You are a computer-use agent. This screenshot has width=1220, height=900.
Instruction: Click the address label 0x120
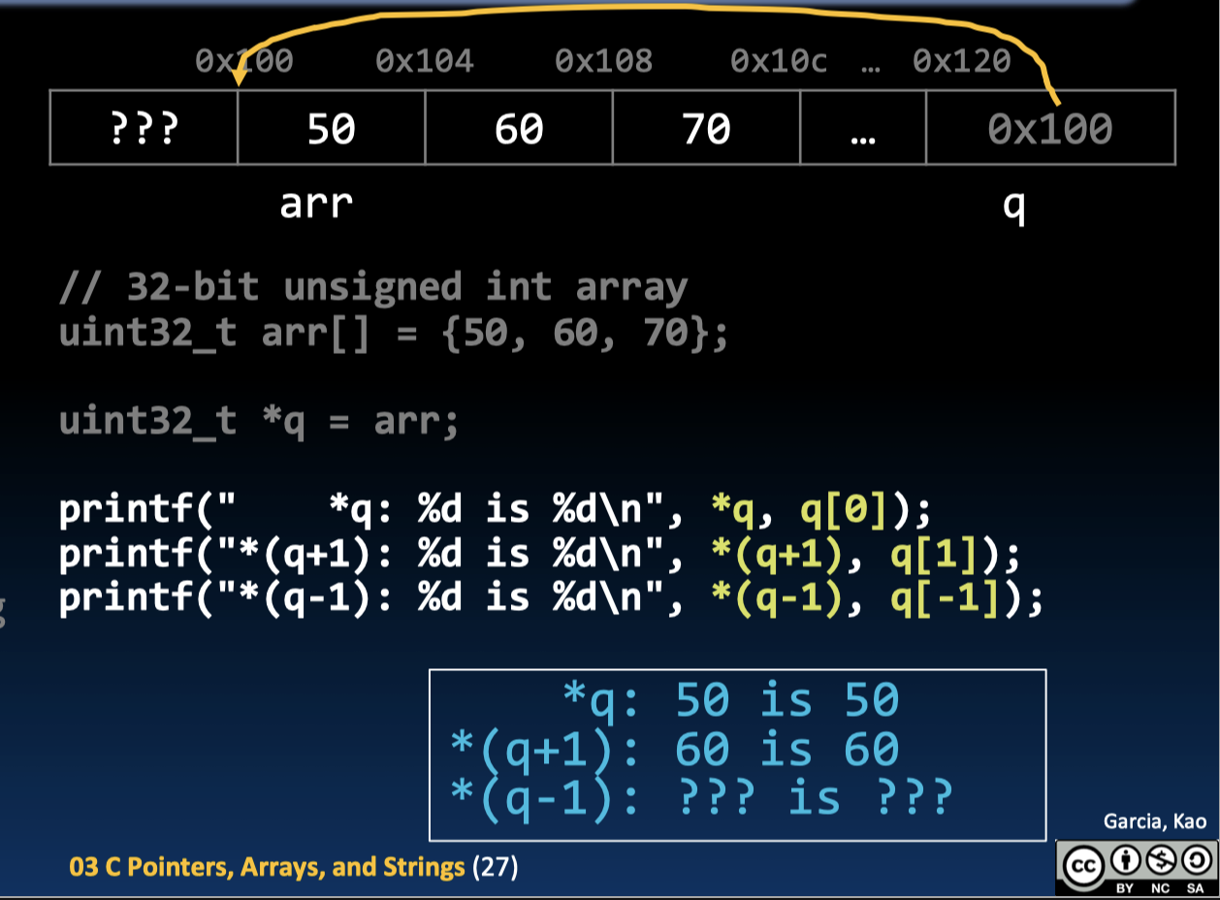tap(959, 60)
